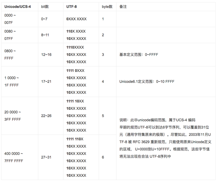Select the pattern "1110XXXX"
The image size is (218, 181).
(x=75, y=47)
